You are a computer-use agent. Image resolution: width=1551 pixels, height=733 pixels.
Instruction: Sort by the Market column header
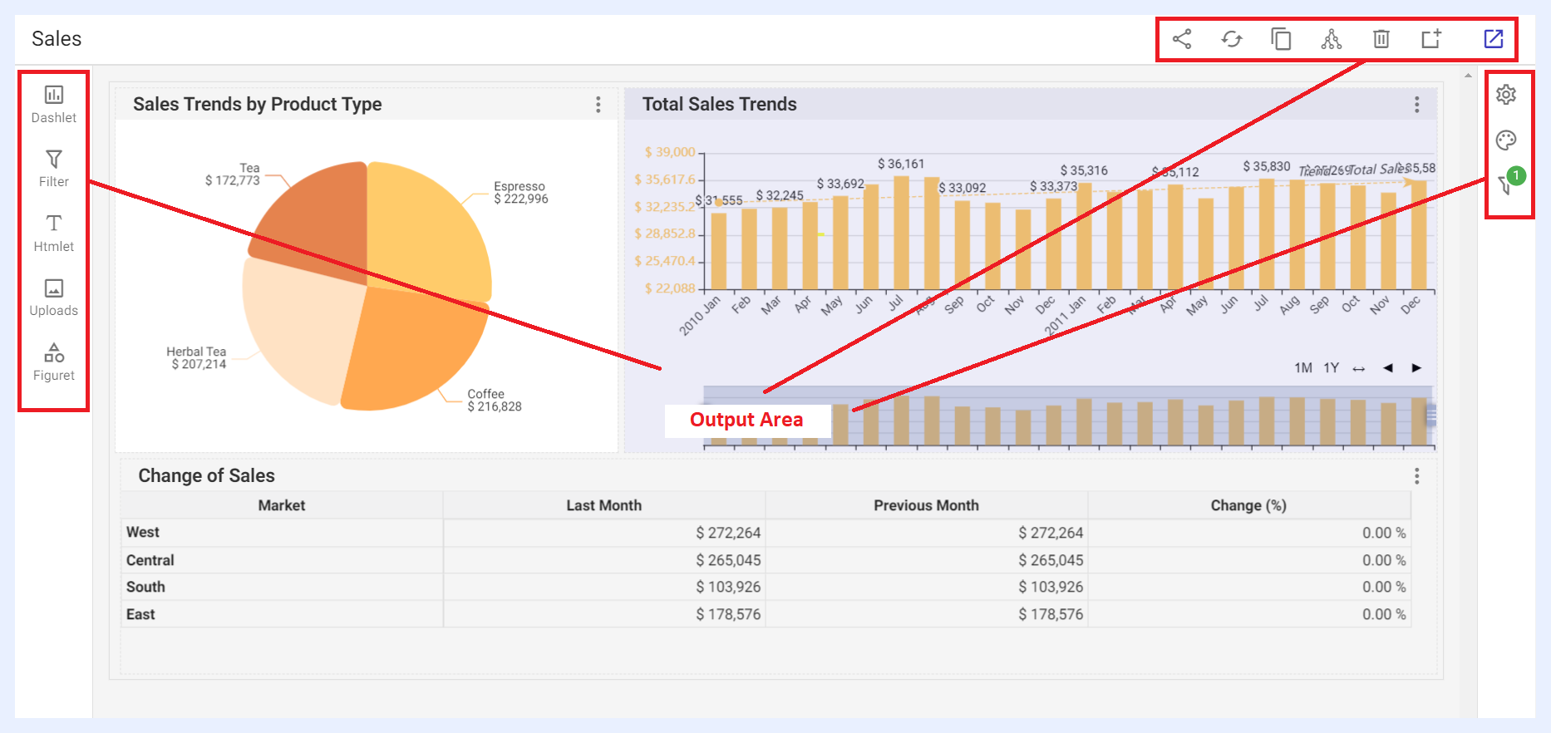coord(282,505)
